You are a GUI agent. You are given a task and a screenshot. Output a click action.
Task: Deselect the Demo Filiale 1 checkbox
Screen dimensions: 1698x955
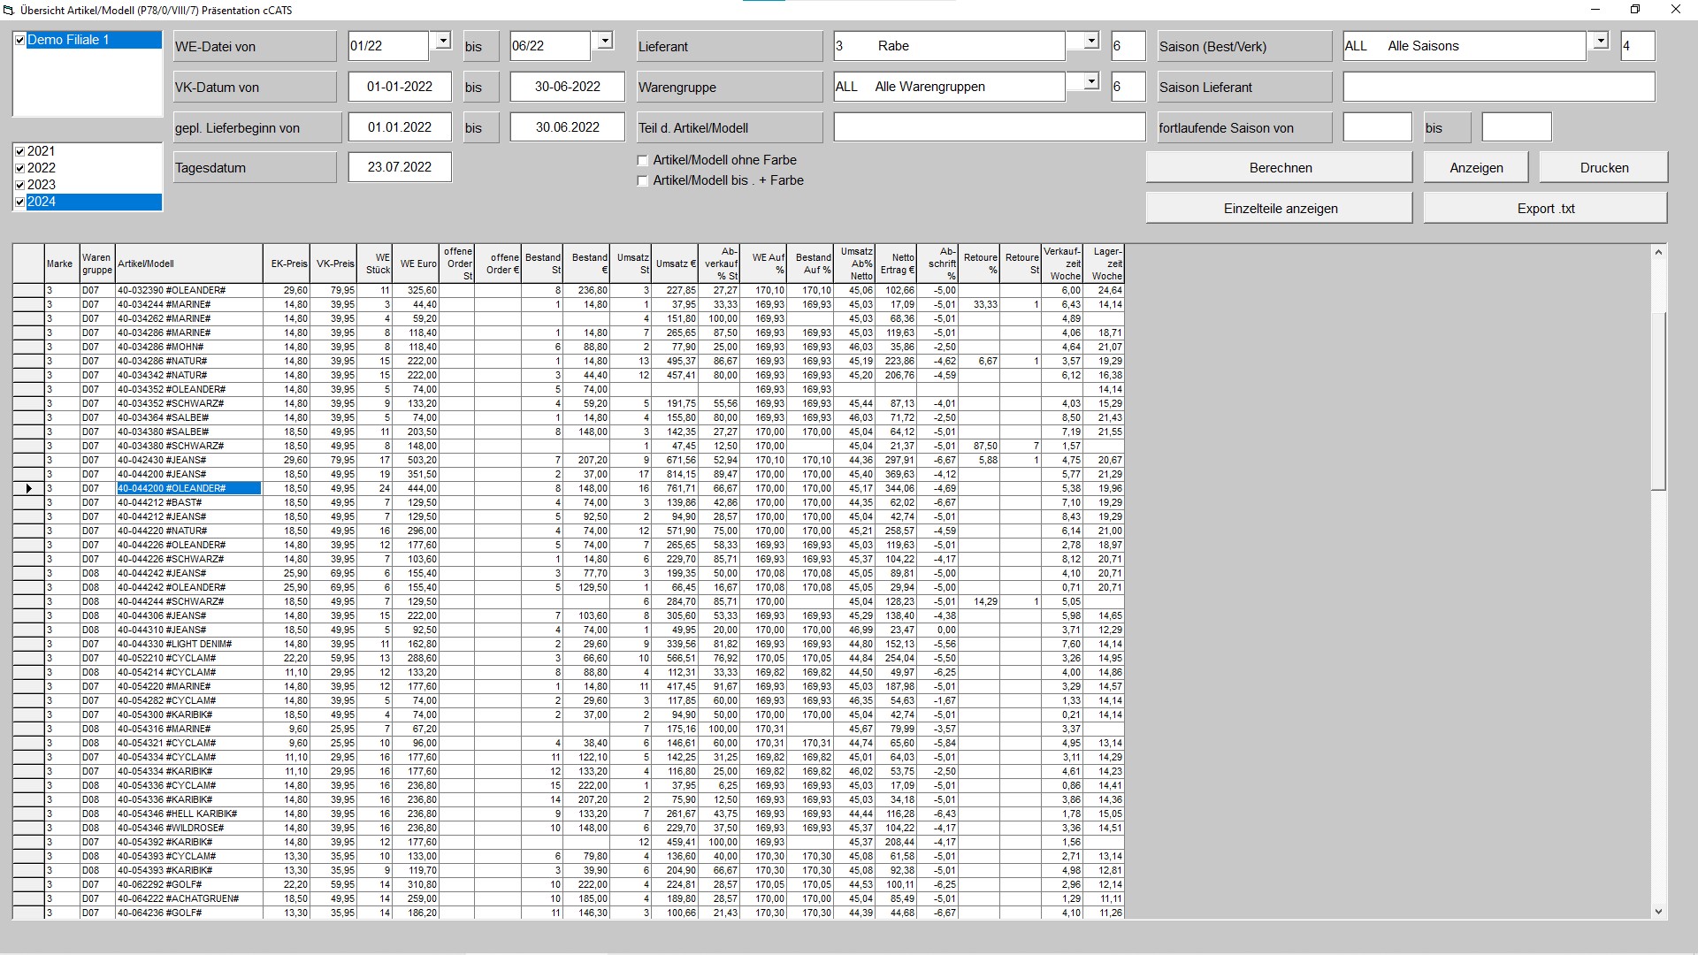19,40
